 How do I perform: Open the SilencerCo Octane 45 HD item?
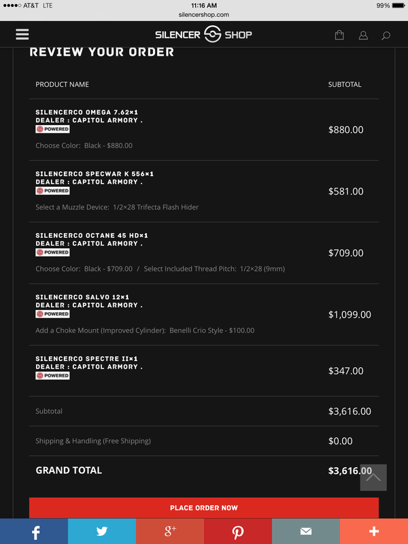92,235
